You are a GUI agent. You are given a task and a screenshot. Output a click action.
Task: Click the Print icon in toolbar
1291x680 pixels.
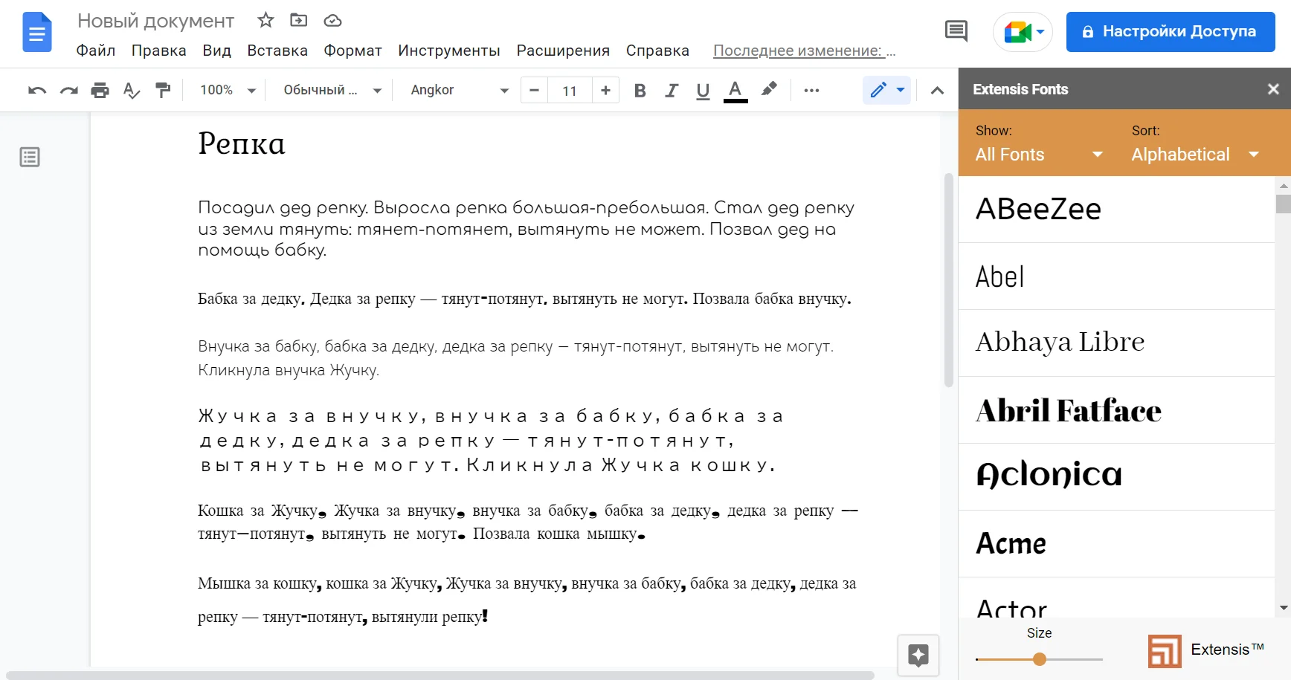[x=100, y=91]
